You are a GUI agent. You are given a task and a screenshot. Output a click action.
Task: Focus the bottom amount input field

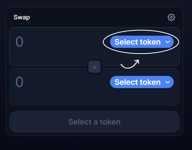point(51,82)
